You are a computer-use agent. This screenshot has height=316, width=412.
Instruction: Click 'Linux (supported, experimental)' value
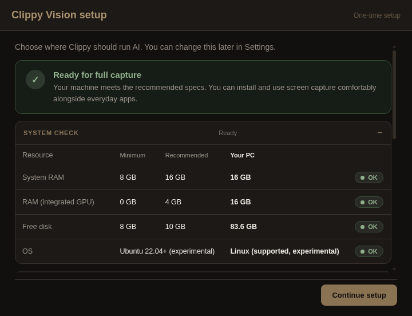click(284, 251)
